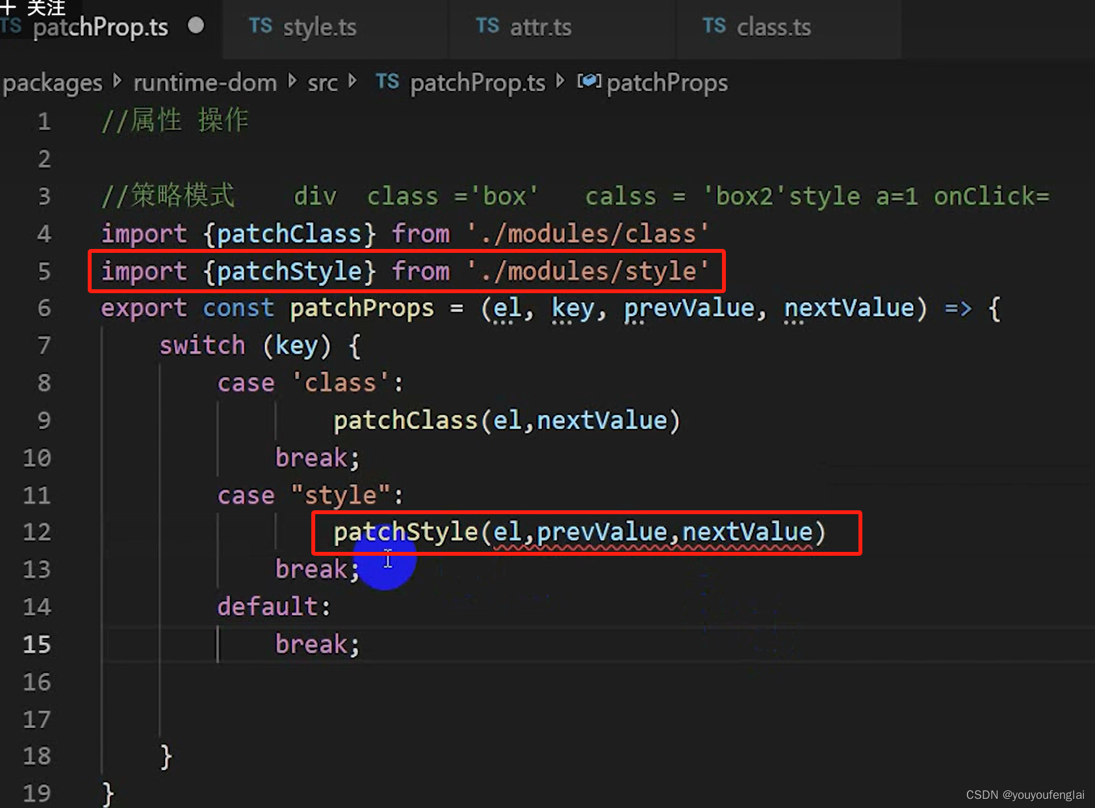This screenshot has height=808, width=1095.
Task: Click 'break;' on line 13
Action: (317, 569)
